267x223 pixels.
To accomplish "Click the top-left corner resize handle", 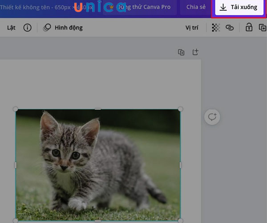I will (x=16, y=109).
